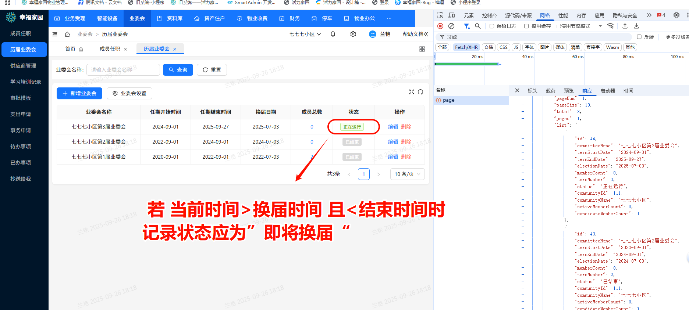The height and width of the screenshot is (310, 689).
Task: Click into the 业委会名称 search input
Action: tap(123, 70)
